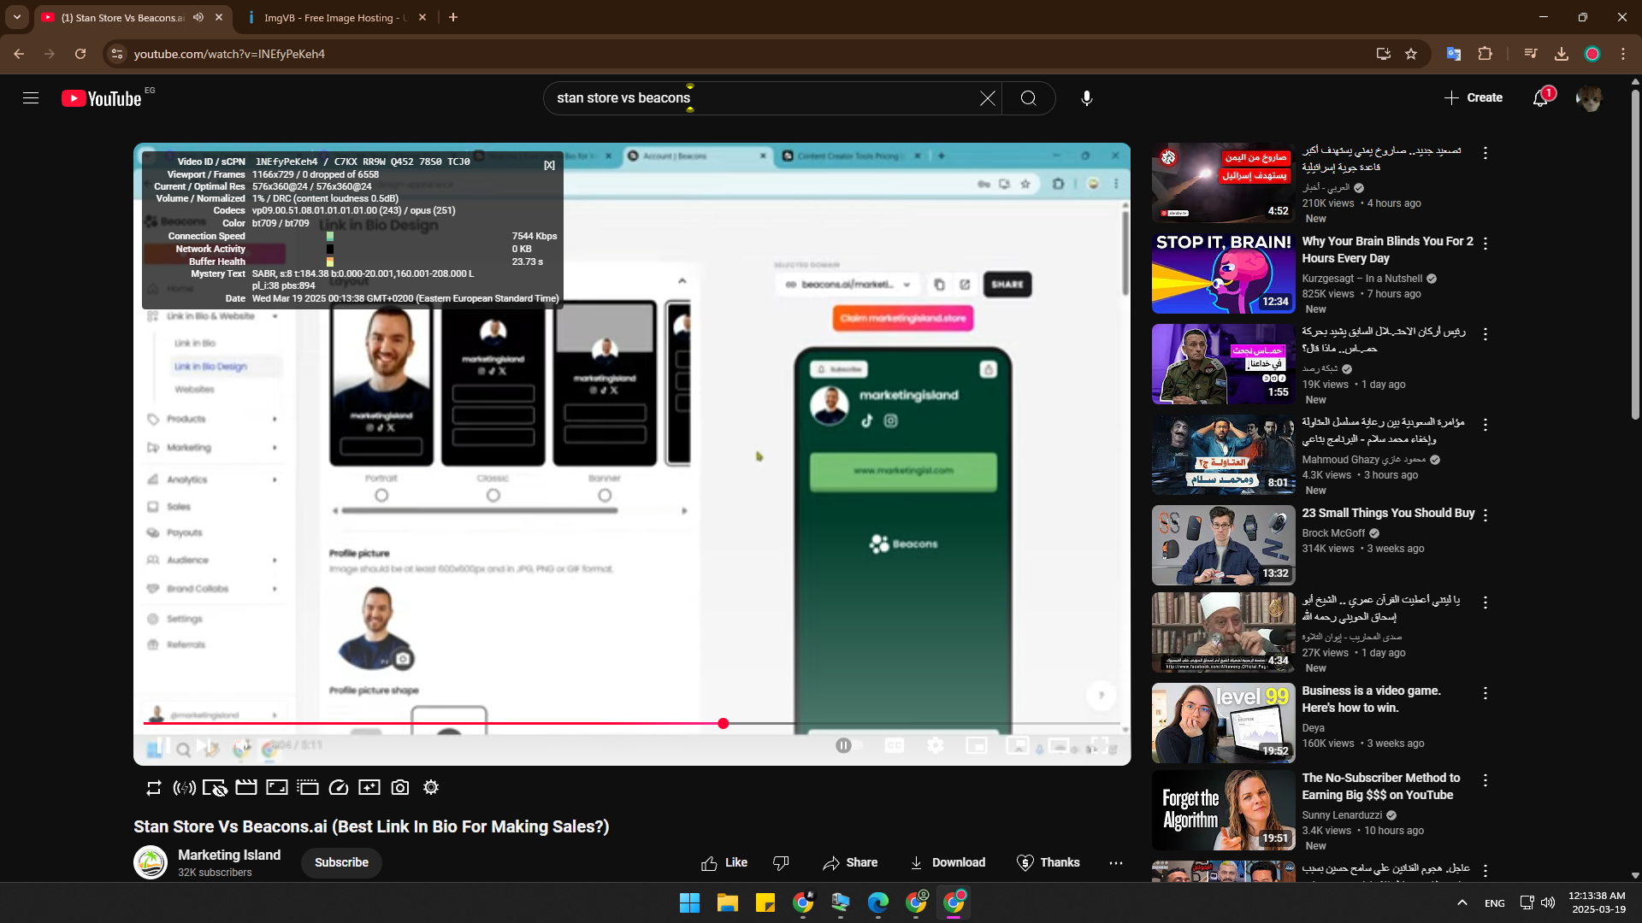Close the stats for nerds overlay
Screen dimensions: 1642x923
[549, 165]
